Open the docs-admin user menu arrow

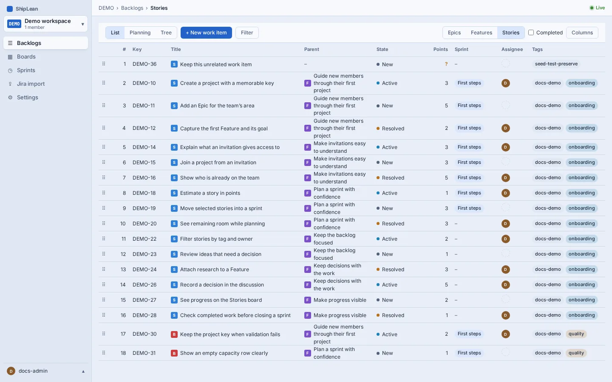[x=83, y=371]
